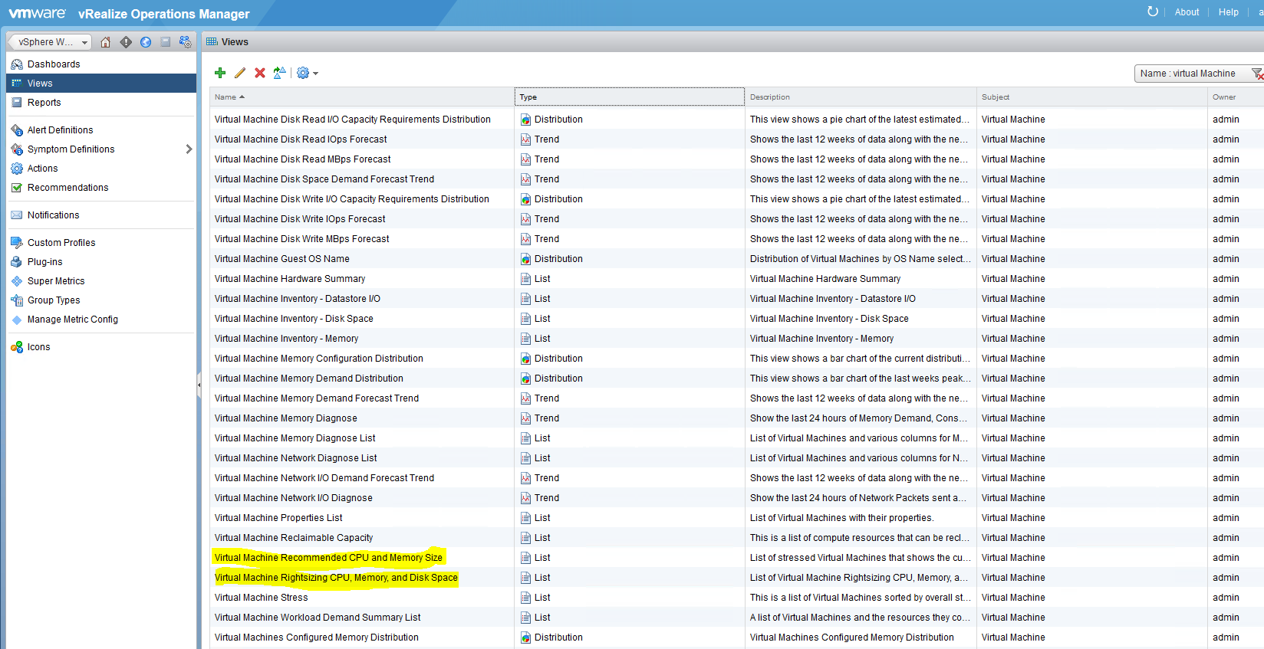
Task: Click Trend icon for Disk Read IOps Forecast row
Action: pyautogui.click(x=525, y=139)
